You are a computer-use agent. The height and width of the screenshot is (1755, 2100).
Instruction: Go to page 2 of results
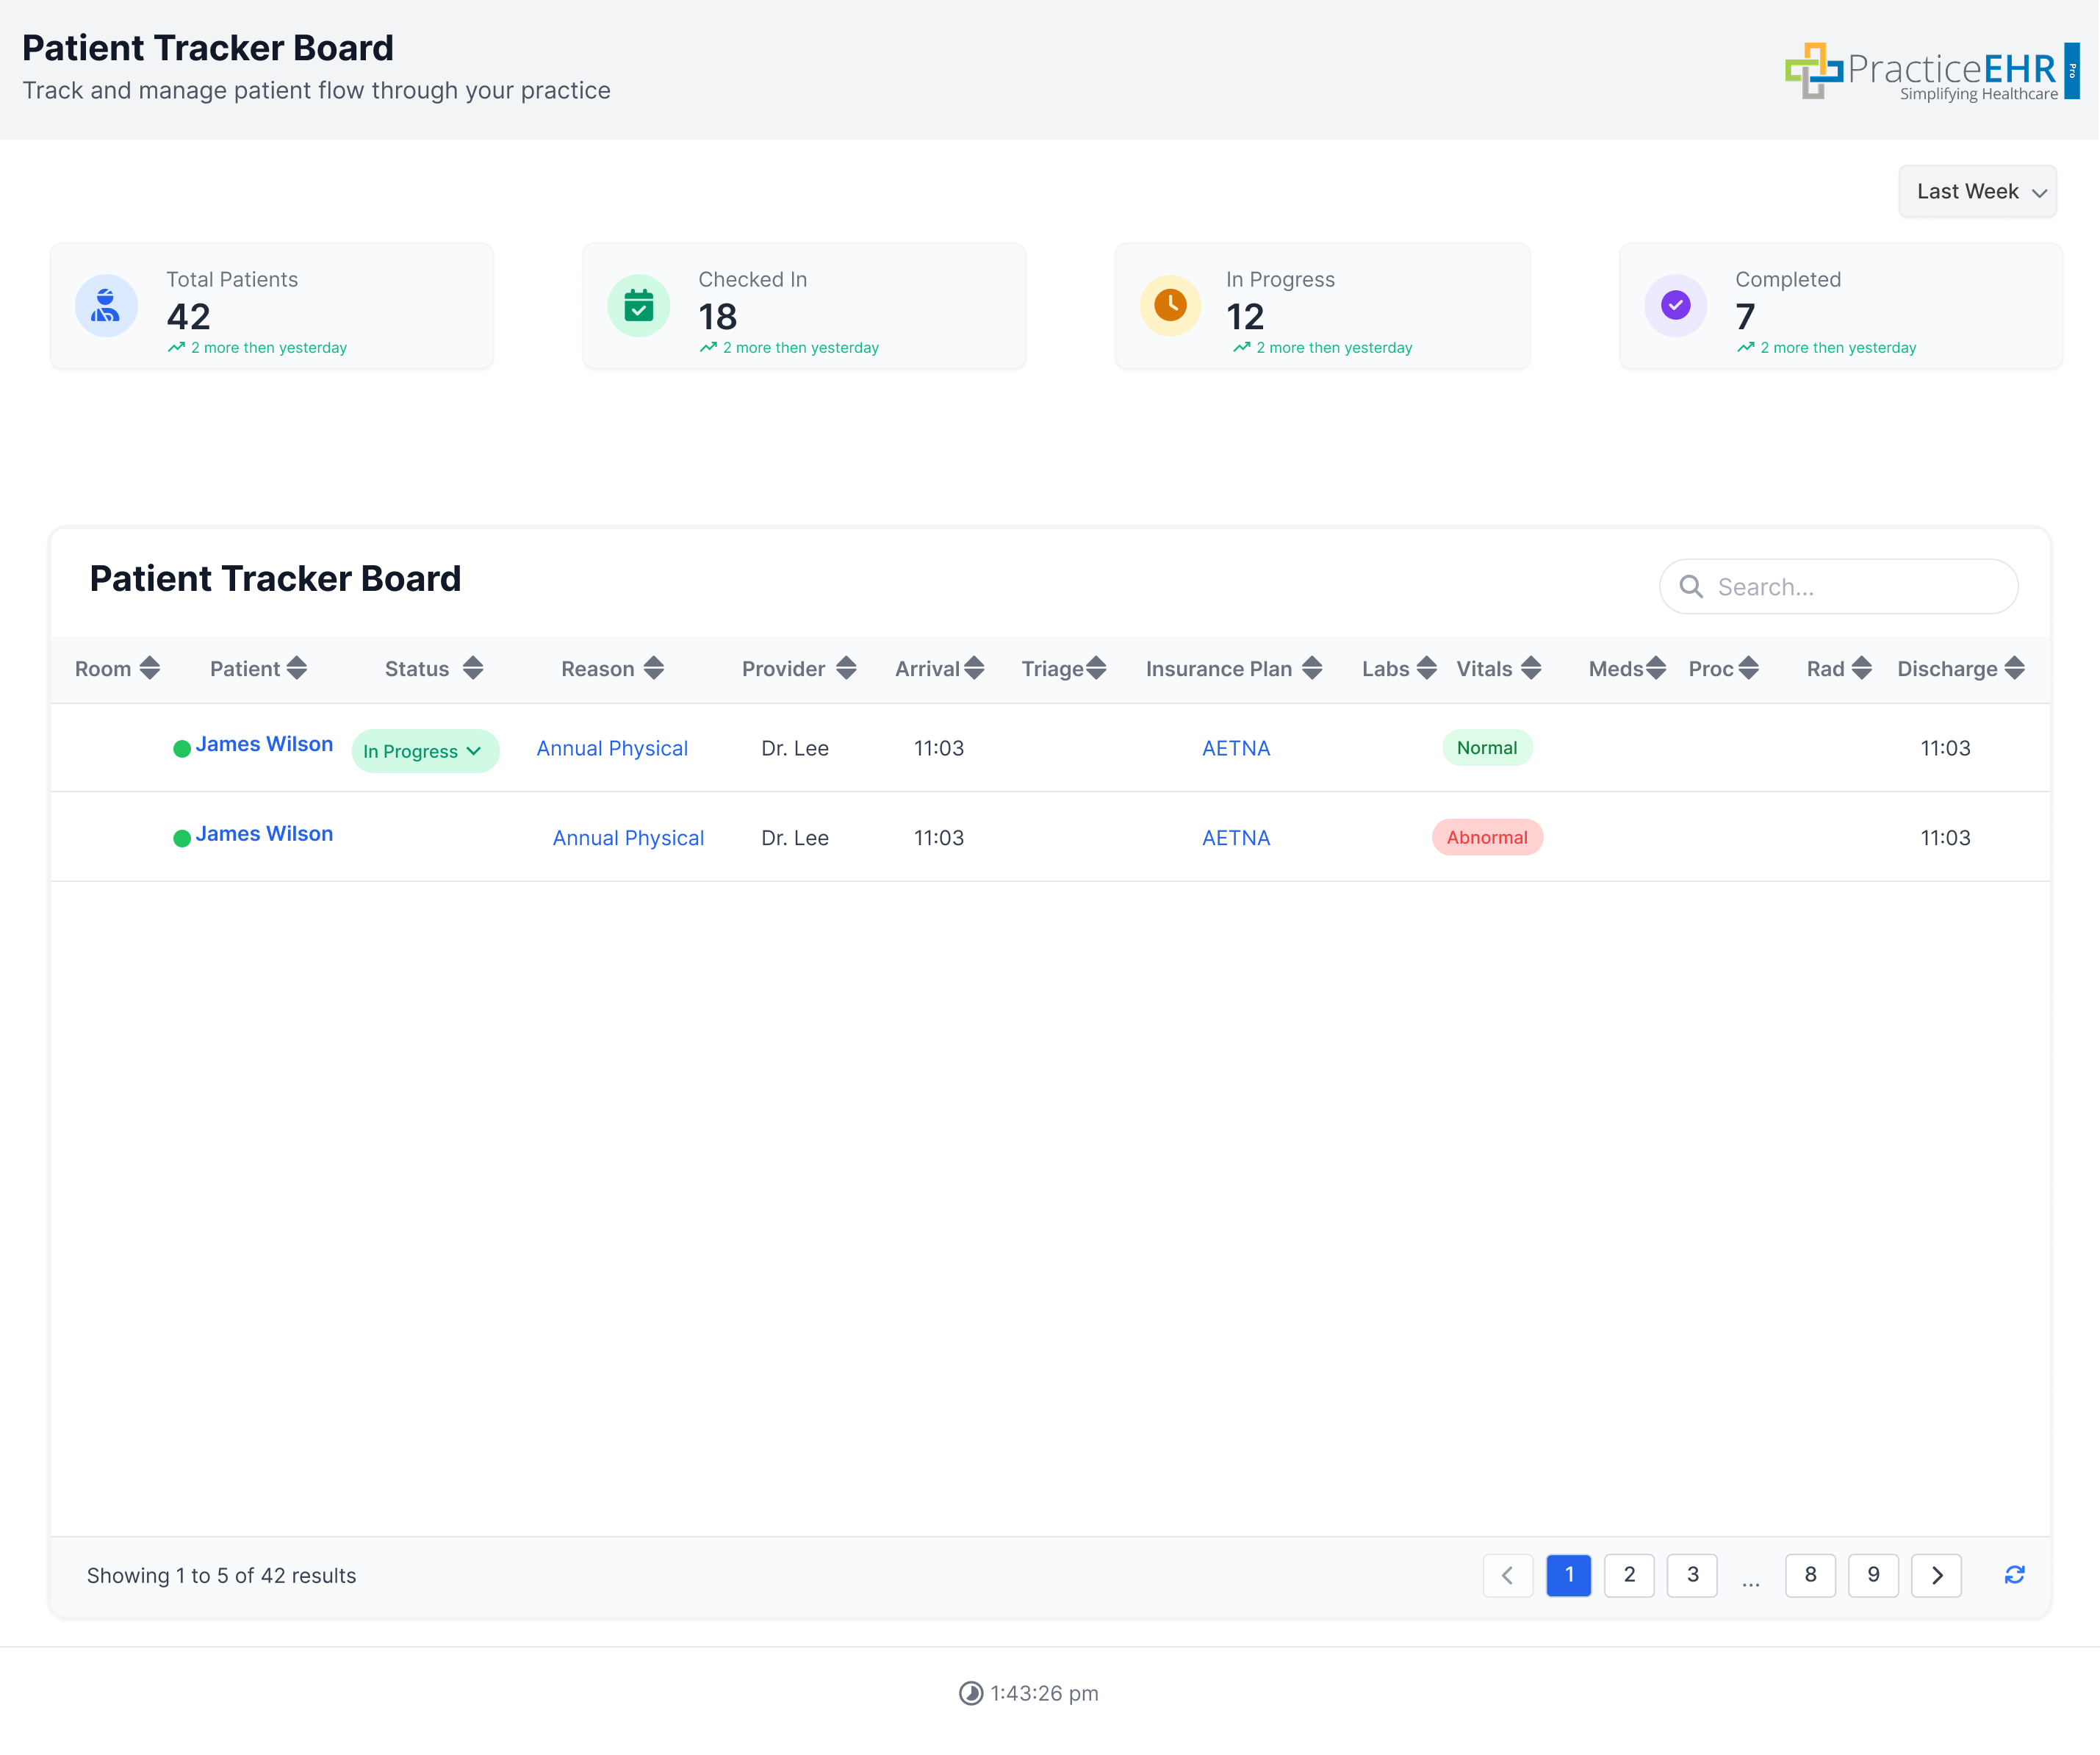pyautogui.click(x=1629, y=1575)
